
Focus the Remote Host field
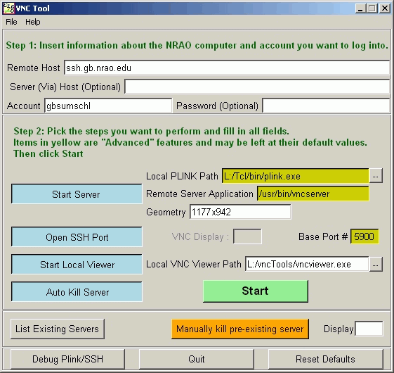(227, 68)
